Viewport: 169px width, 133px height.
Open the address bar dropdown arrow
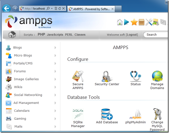pyautogui.click(x=52, y=9)
